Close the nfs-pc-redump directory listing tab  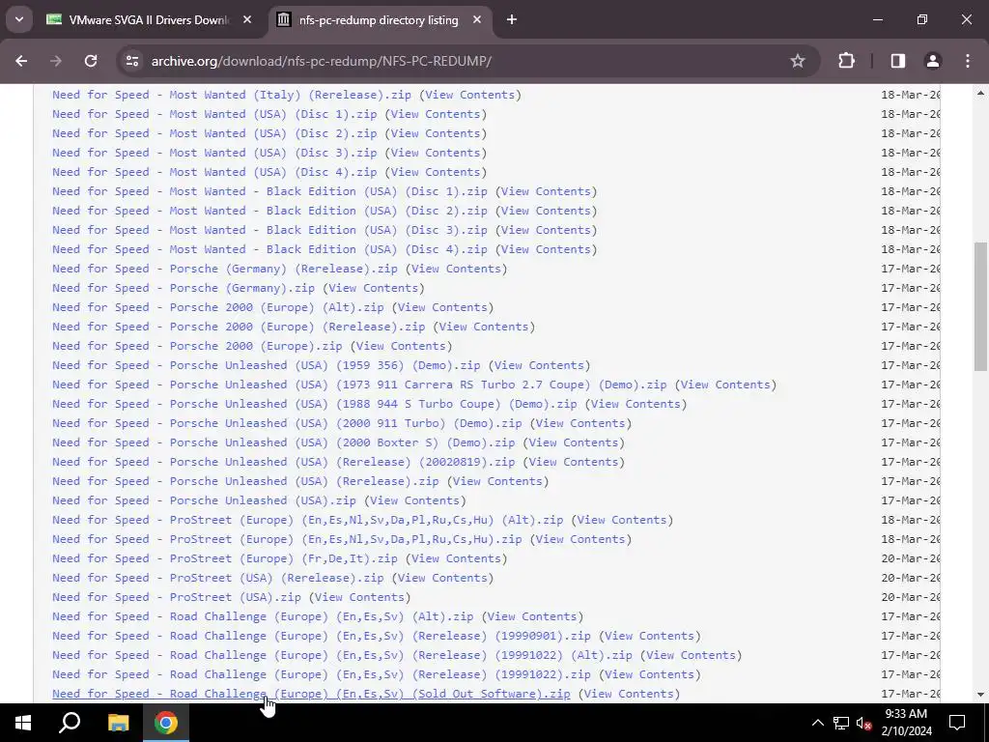tap(477, 19)
